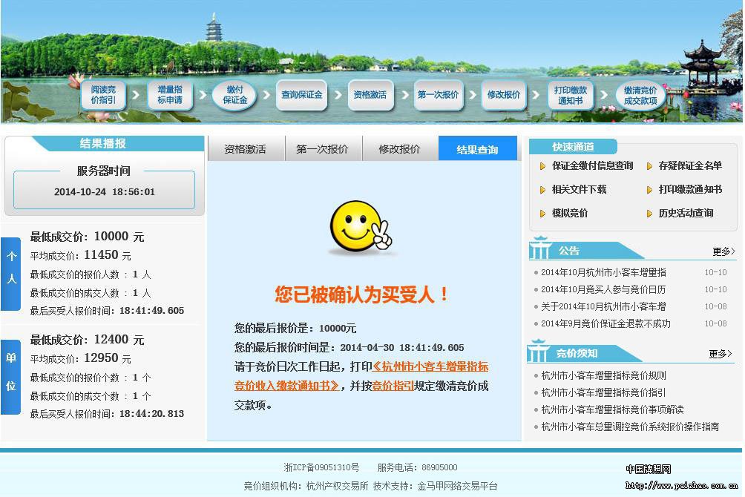Open the 第一次报价 tab
745x497 pixels.
click(x=322, y=149)
